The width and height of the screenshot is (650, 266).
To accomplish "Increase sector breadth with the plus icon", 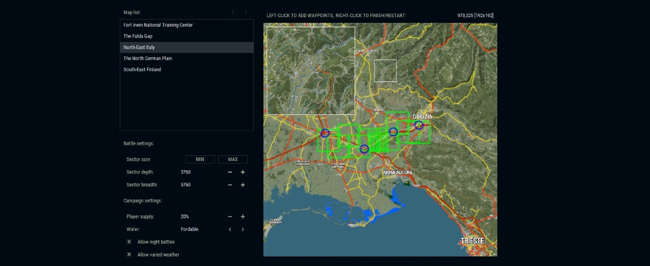I will (242, 185).
